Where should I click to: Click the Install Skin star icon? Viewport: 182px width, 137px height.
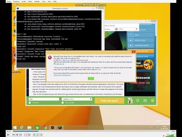point(131,40)
